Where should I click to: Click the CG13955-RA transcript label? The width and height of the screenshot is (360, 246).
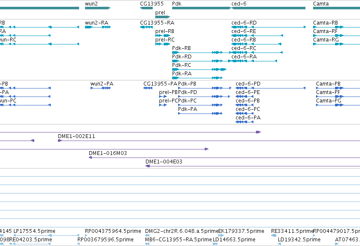[157, 23]
